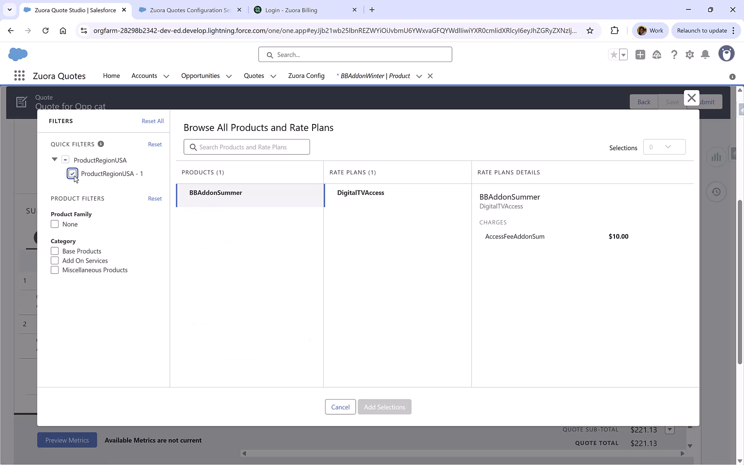Open the App Launcher grid icon
Viewport: 744px width, 465px height.
point(19,75)
